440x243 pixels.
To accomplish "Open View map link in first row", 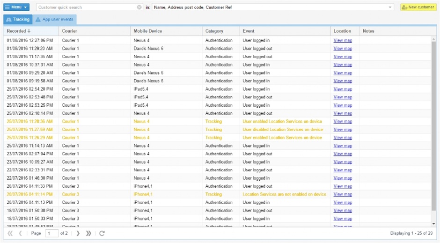I will (x=343, y=41).
